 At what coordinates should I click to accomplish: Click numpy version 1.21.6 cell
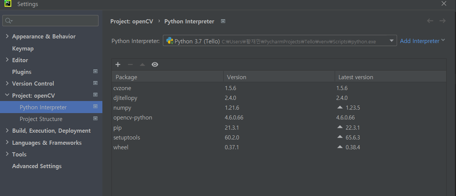pyautogui.click(x=232, y=107)
